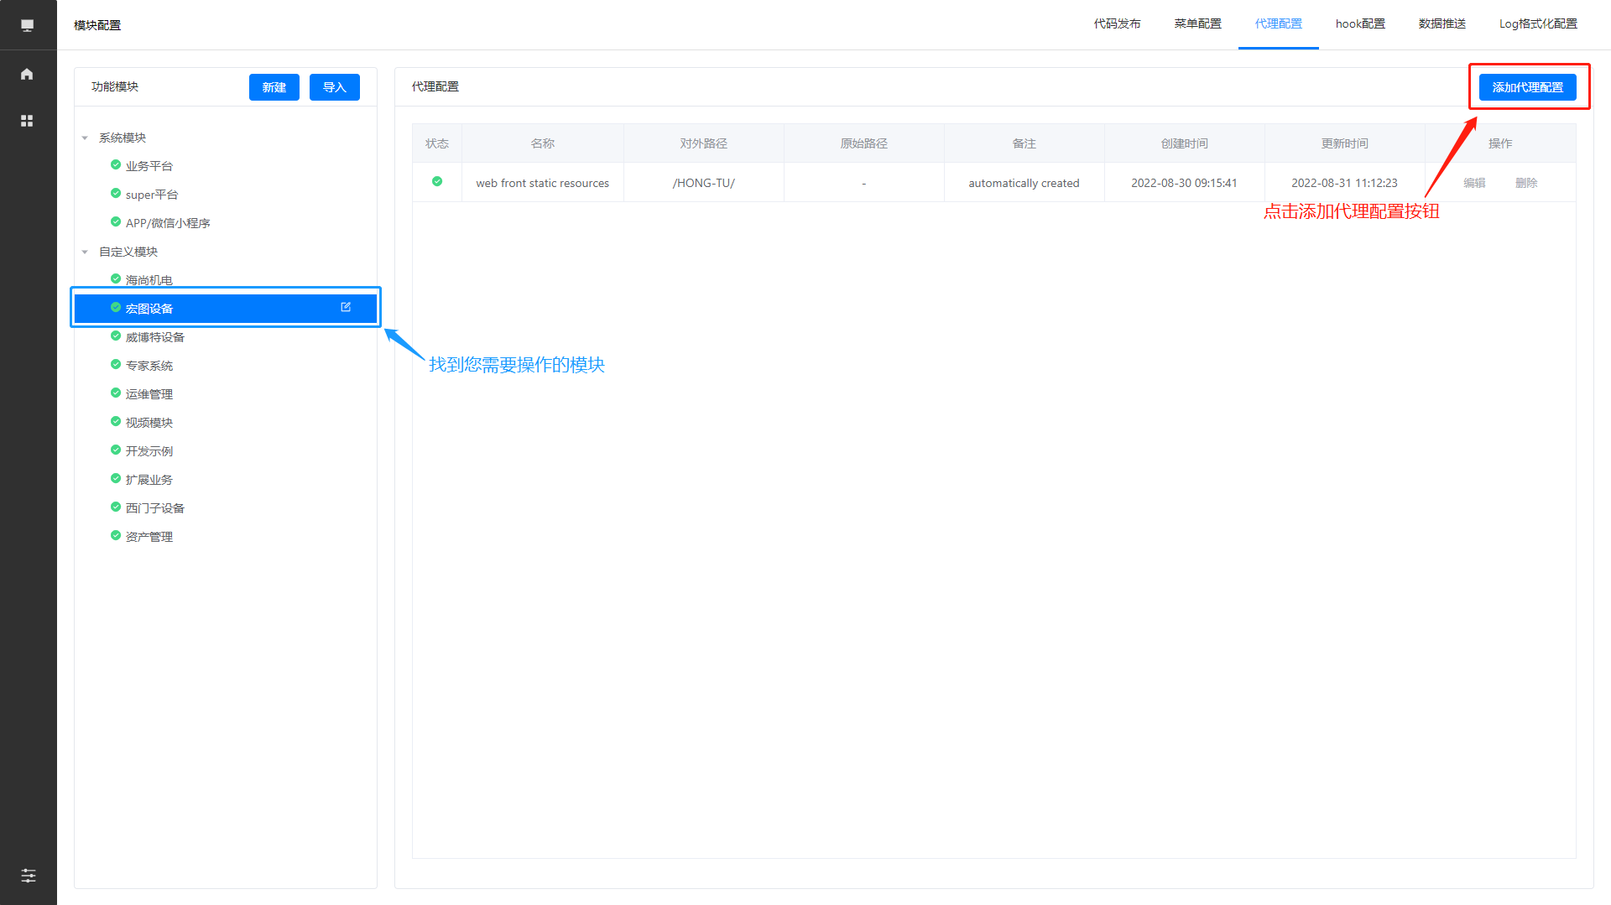Viewport: 1611px width, 905px height.
Task: Click the green check icon beside 资产管理
Action: coord(116,536)
